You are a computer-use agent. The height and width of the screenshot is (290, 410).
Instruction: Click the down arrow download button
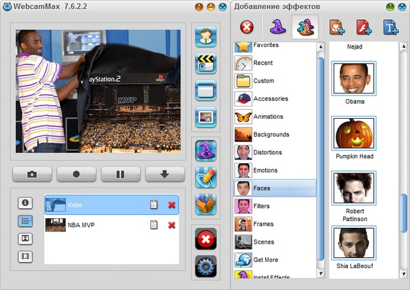[165, 174]
